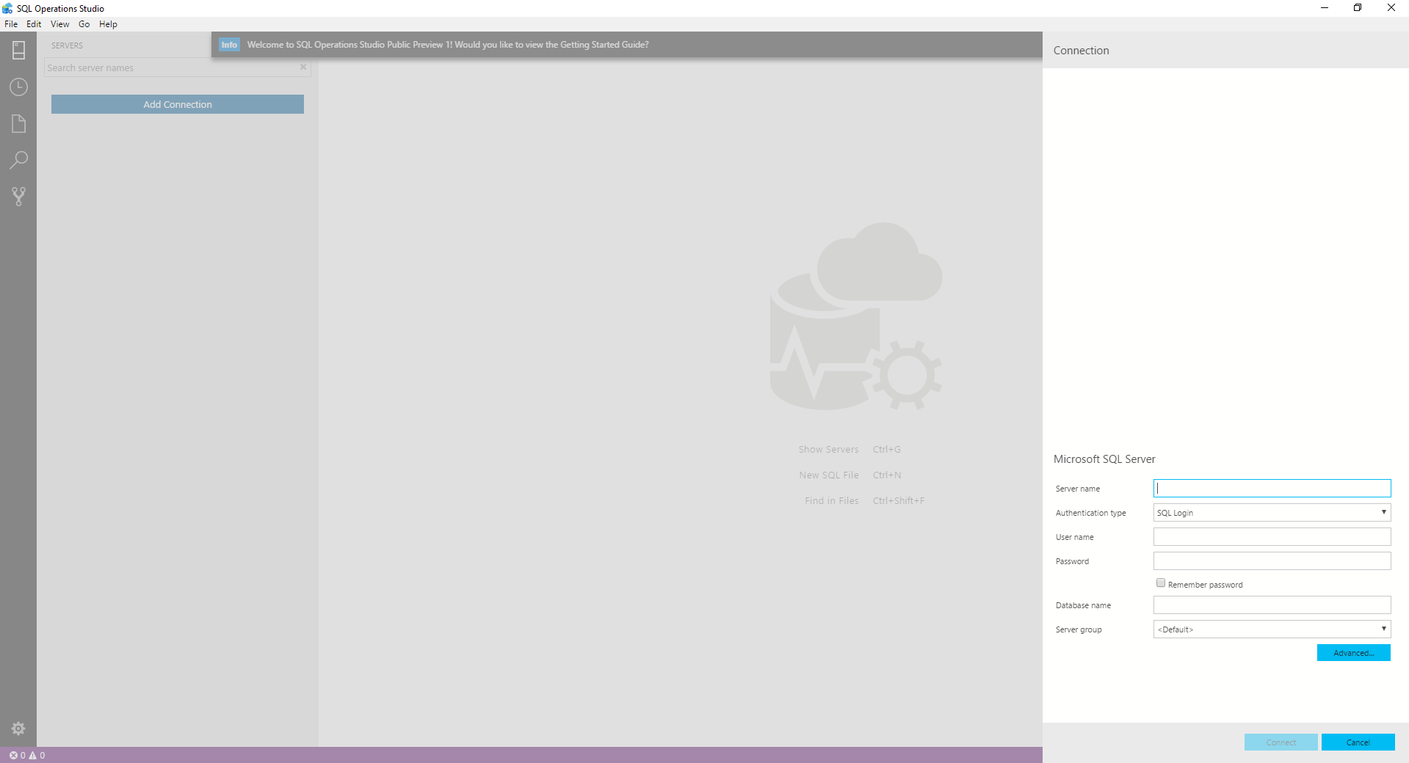Image resolution: width=1409 pixels, height=763 pixels.
Task: Close the SQL Operations Studio window
Action: click(1391, 8)
